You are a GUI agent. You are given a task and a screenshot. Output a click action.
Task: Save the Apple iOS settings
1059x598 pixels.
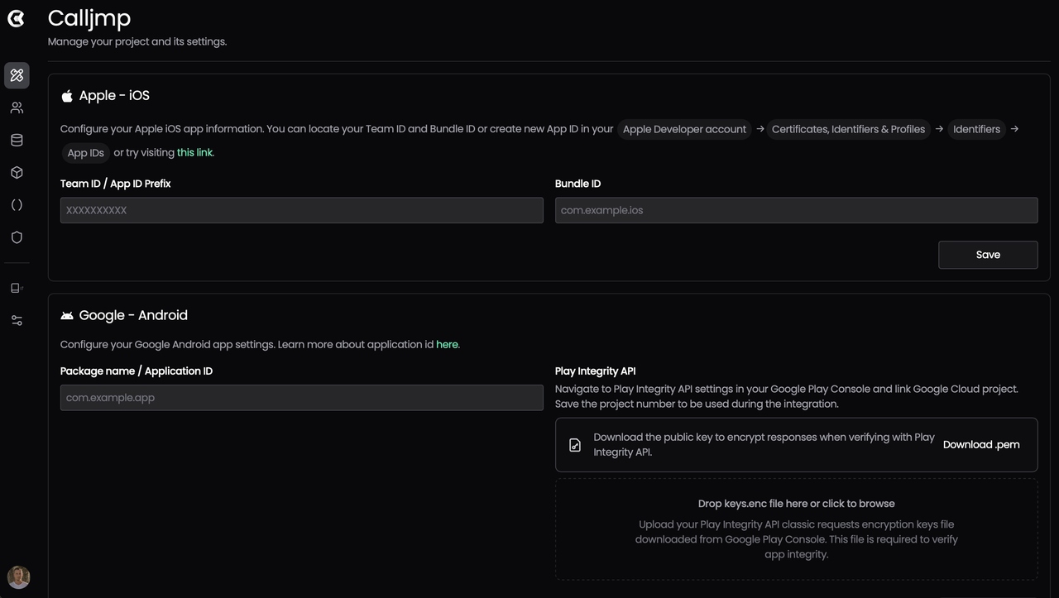pos(988,255)
